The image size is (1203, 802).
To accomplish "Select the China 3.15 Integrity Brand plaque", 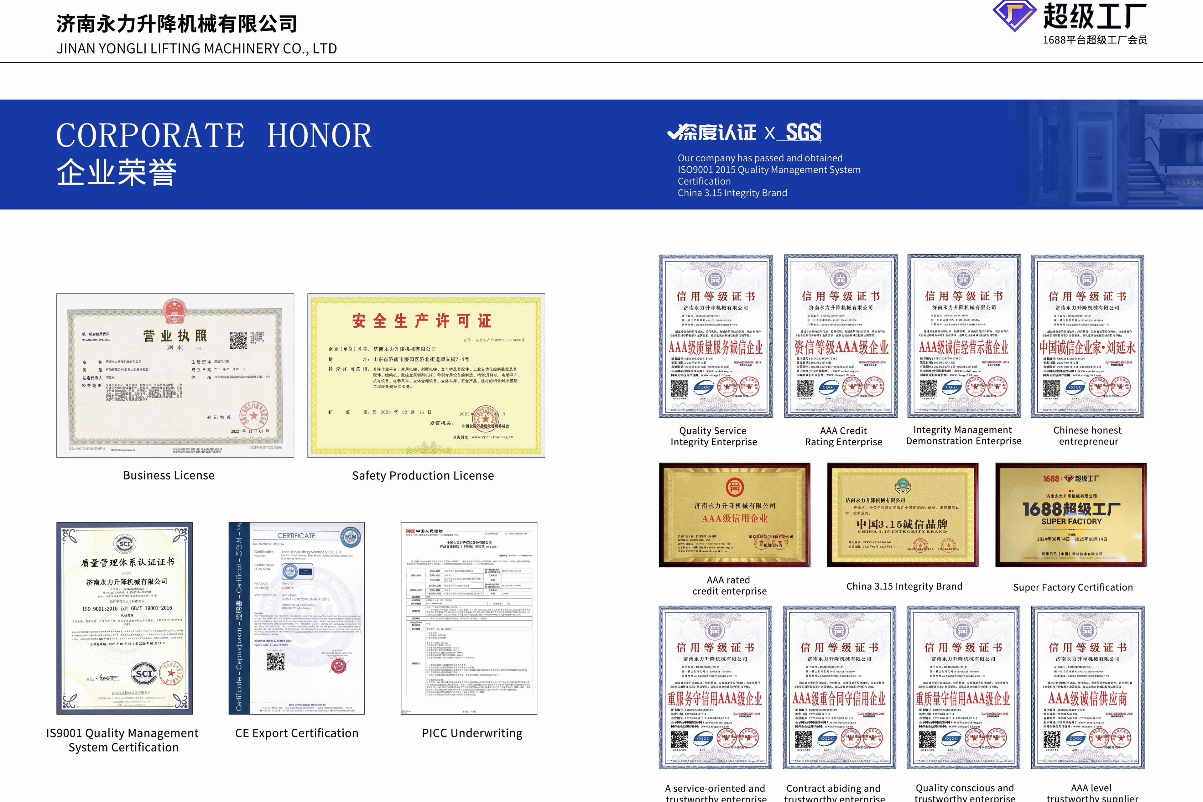I will (902, 515).
